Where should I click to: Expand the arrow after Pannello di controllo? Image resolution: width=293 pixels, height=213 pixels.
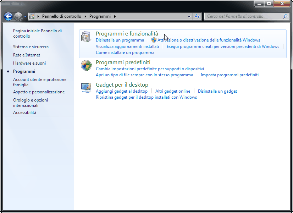(x=85, y=16)
